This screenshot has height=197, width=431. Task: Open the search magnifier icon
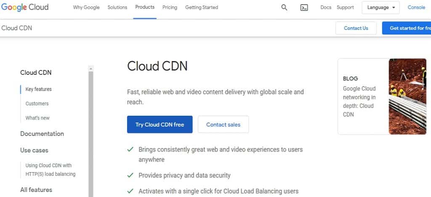tap(284, 8)
